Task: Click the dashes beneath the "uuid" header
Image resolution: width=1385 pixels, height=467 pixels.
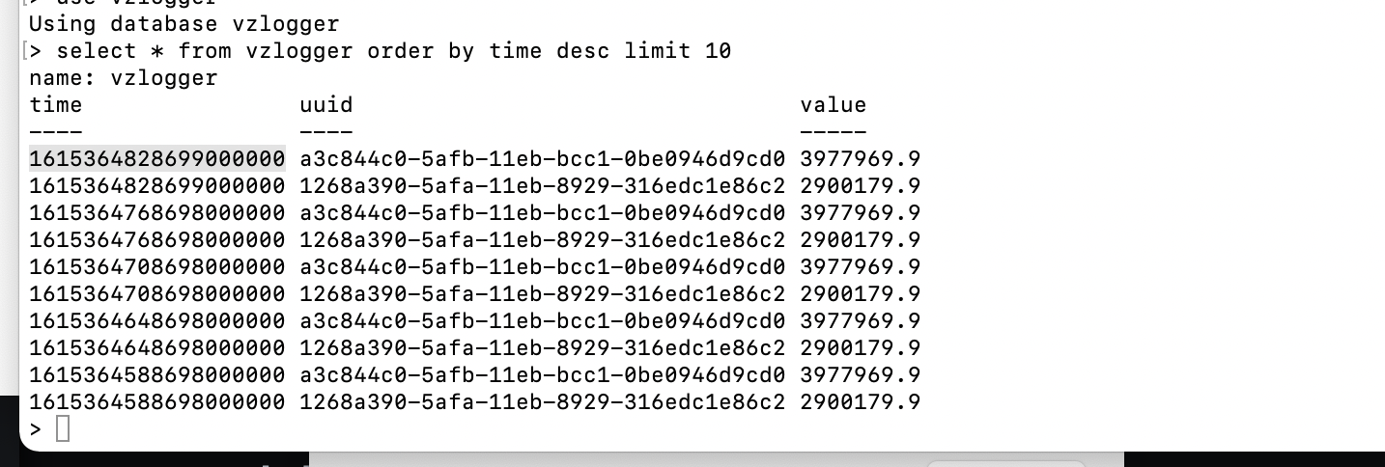Action: tap(326, 131)
